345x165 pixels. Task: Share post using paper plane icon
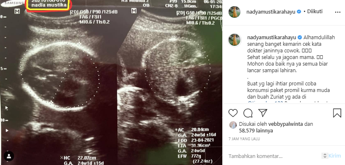coord(263,113)
